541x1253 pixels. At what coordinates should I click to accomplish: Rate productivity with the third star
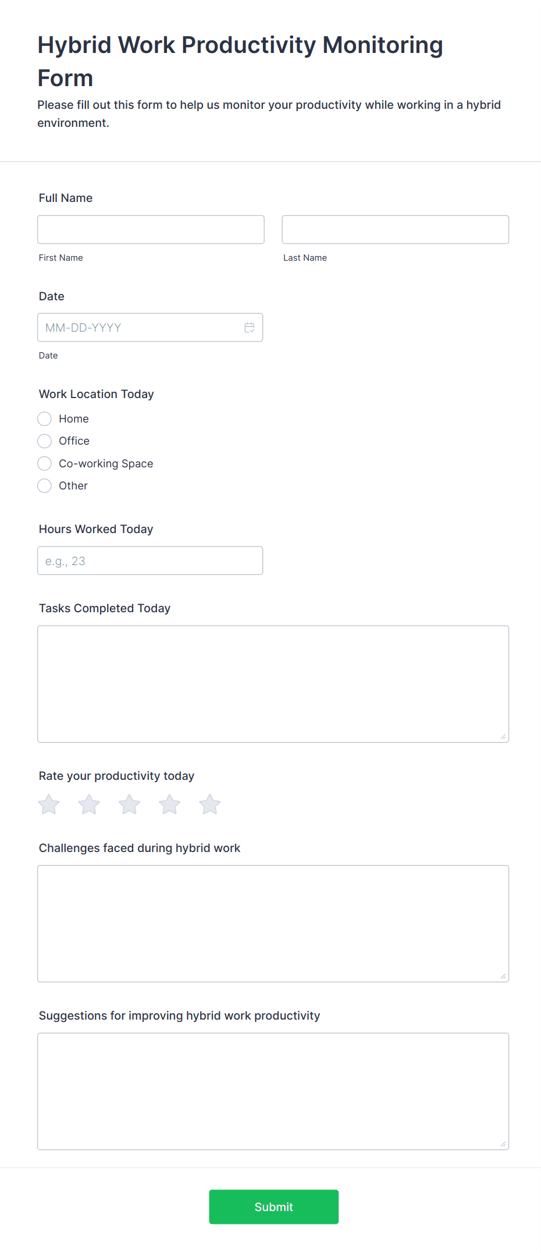click(129, 804)
